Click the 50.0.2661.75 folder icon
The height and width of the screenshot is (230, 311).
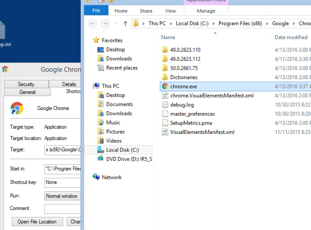point(165,68)
